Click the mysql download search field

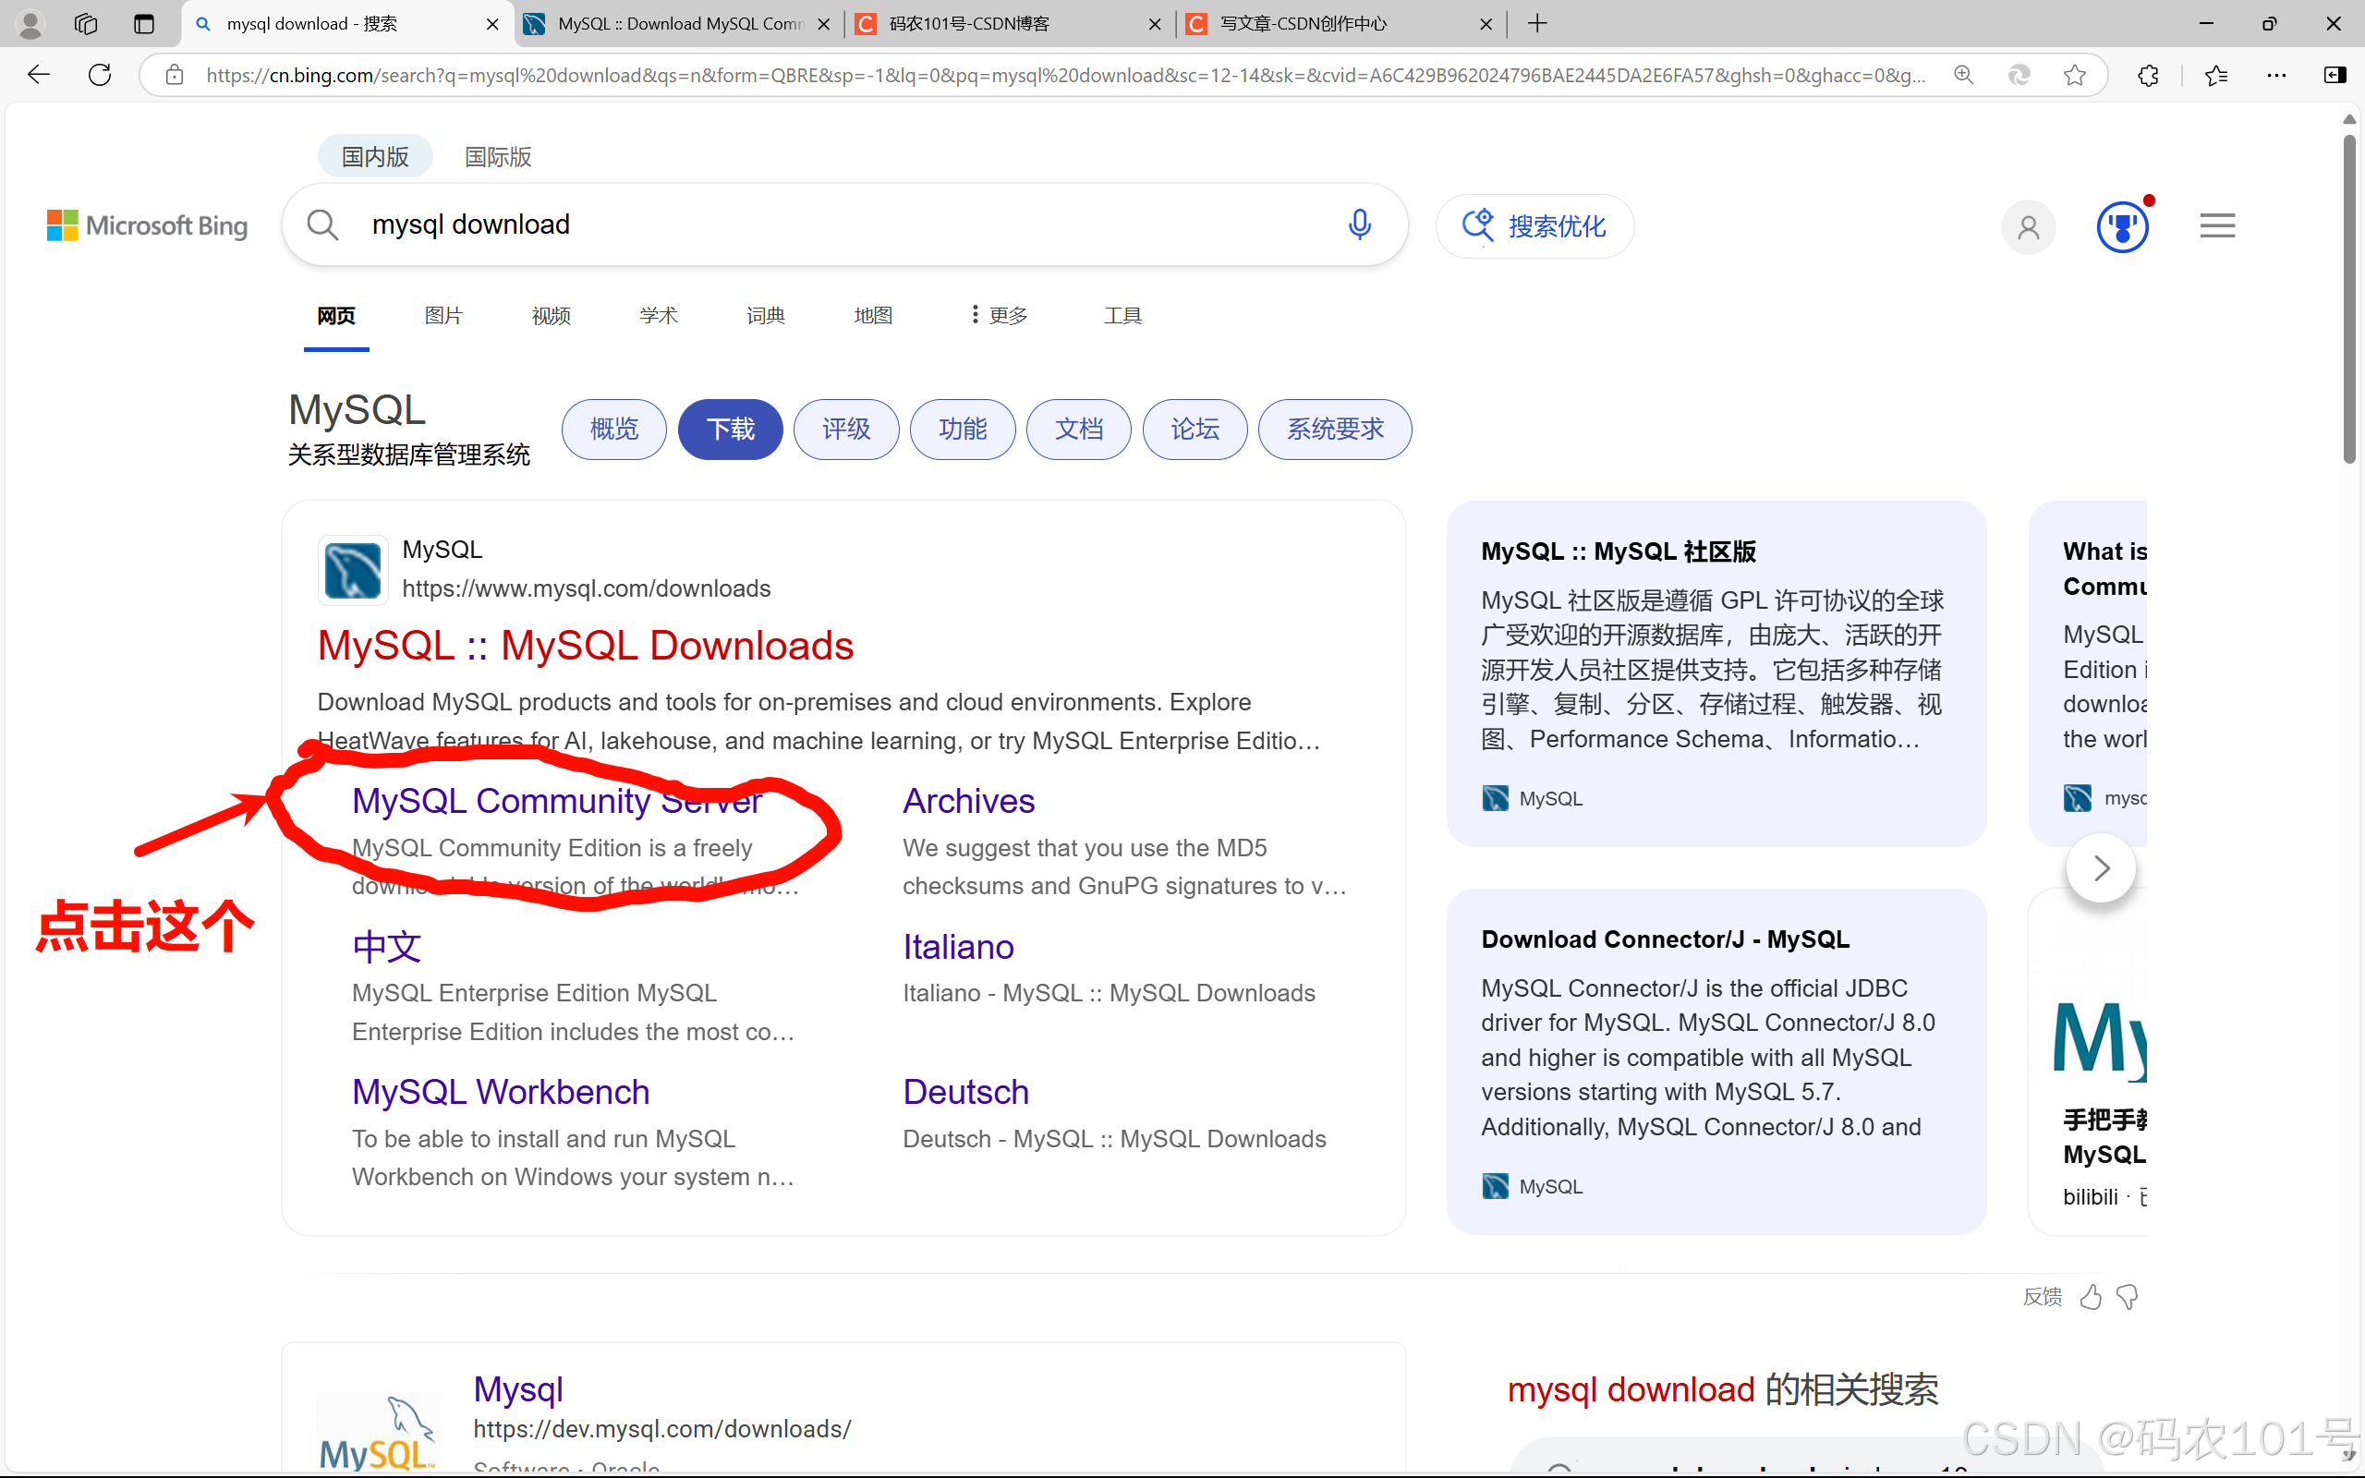tap(841, 224)
